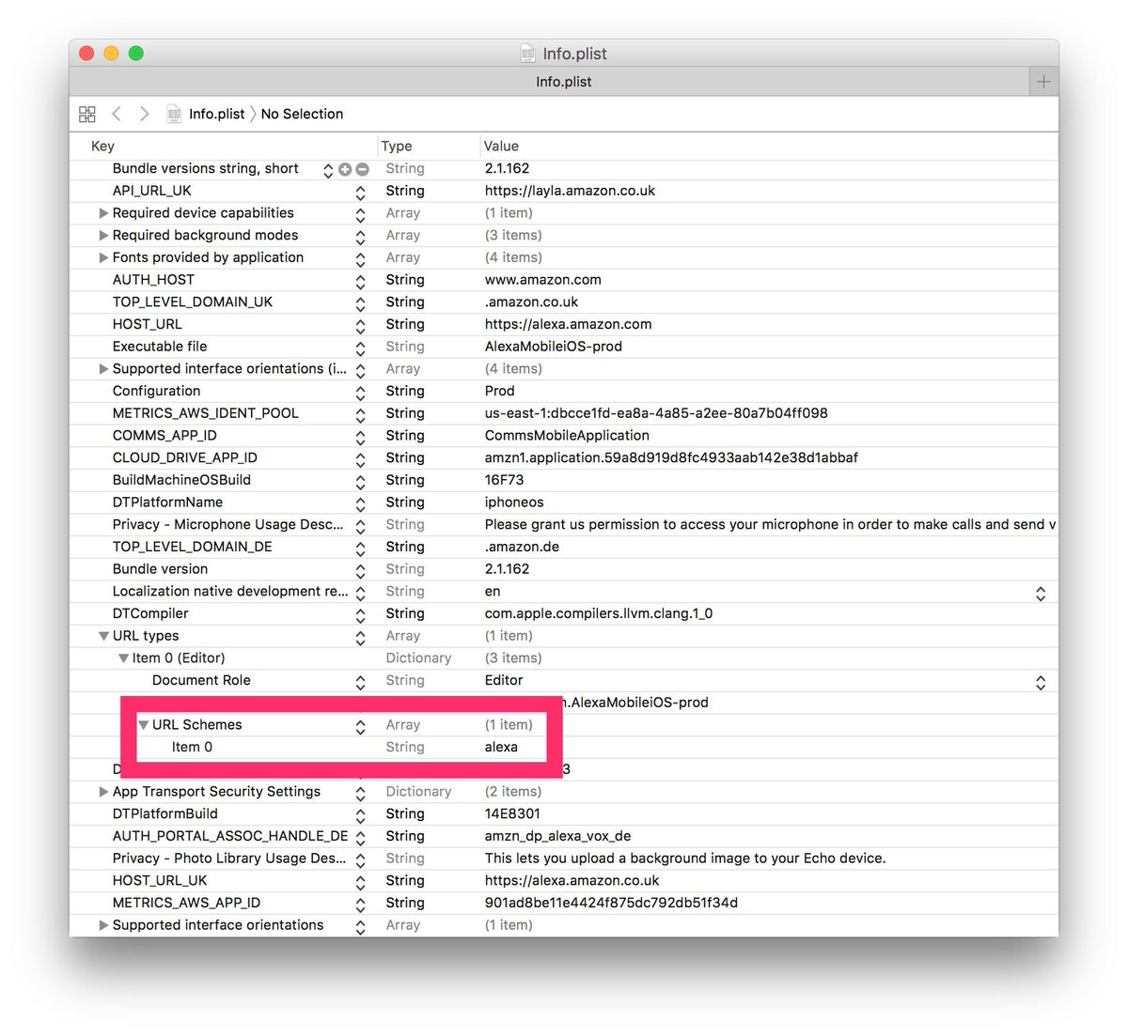Click Info.plist in the jump bar
The image size is (1128, 1036).
[216, 114]
